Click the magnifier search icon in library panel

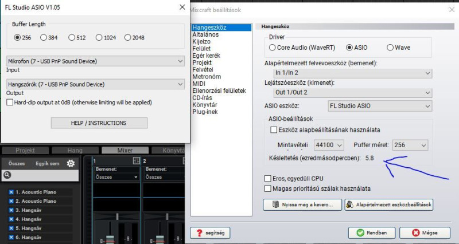pyautogui.click(x=7, y=175)
